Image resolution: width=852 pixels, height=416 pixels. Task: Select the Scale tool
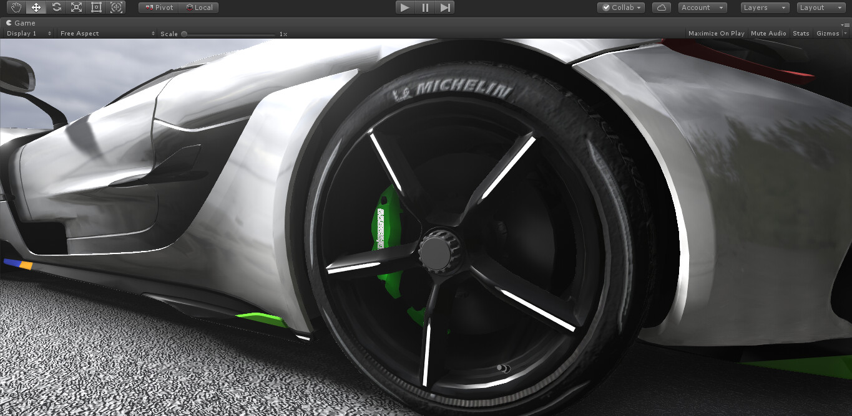point(76,7)
